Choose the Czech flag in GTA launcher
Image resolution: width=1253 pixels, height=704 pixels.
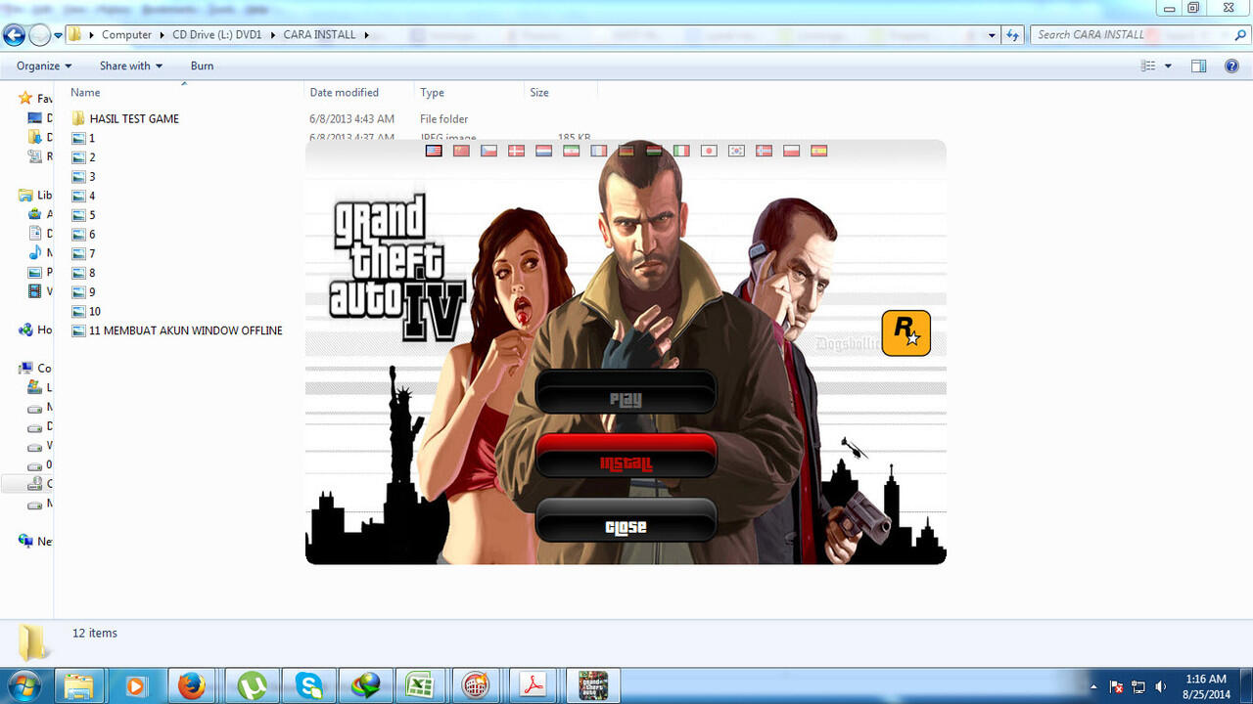pos(488,151)
